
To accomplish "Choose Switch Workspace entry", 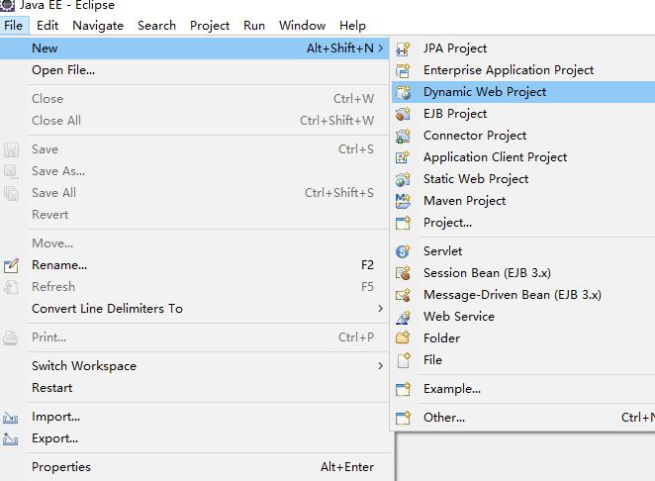I will 194,365.
